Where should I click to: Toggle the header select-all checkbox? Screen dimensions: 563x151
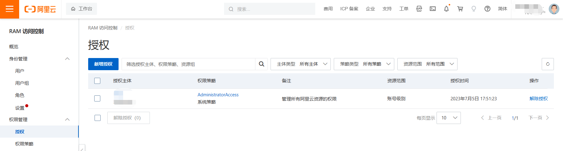[97, 81]
